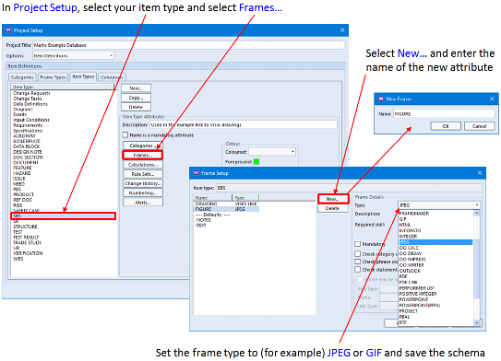Select 'DESIGN NOTE' item type
501x361 pixels.
coord(28,152)
